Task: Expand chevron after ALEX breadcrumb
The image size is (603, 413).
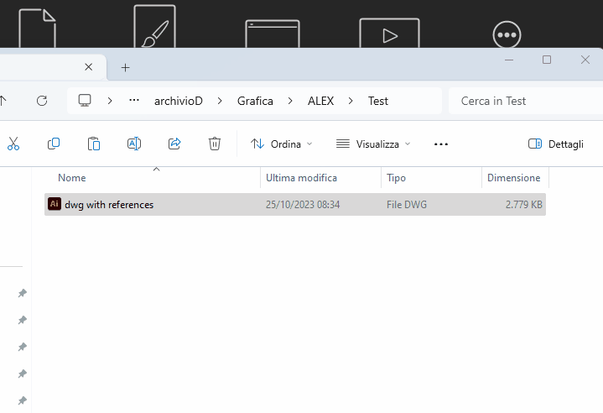Action: [x=351, y=101]
